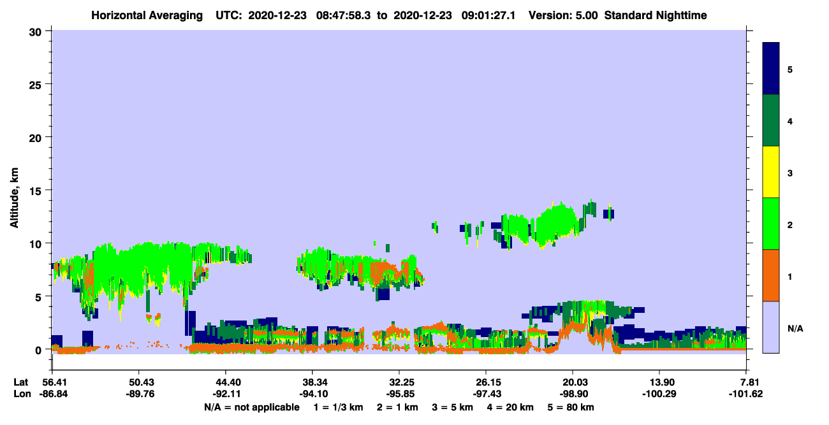Click the orange 1/3 km legend swatch
This screenshot has height=425, width=829.
click(771, 275)
